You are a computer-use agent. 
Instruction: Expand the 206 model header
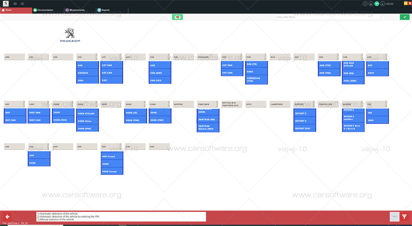87,57
